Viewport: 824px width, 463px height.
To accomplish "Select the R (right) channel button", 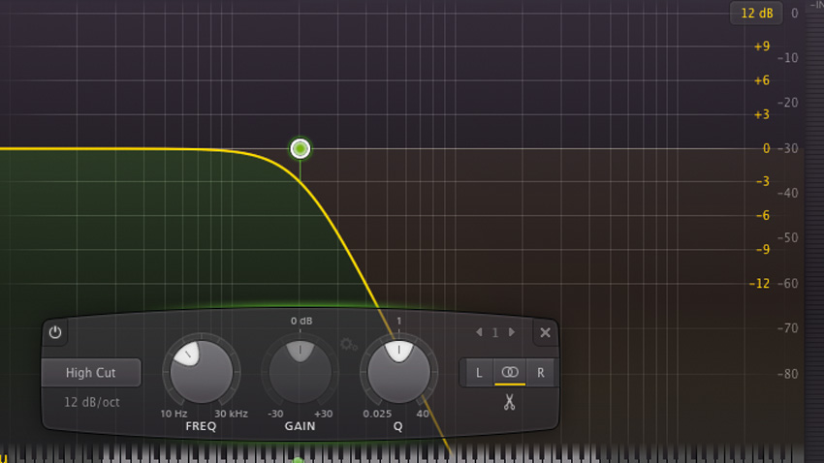I will point(540,373).
